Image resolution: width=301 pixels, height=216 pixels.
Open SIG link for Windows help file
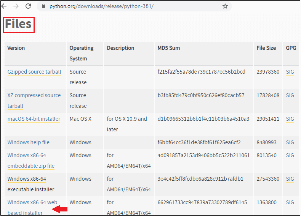tap(290, 142)
